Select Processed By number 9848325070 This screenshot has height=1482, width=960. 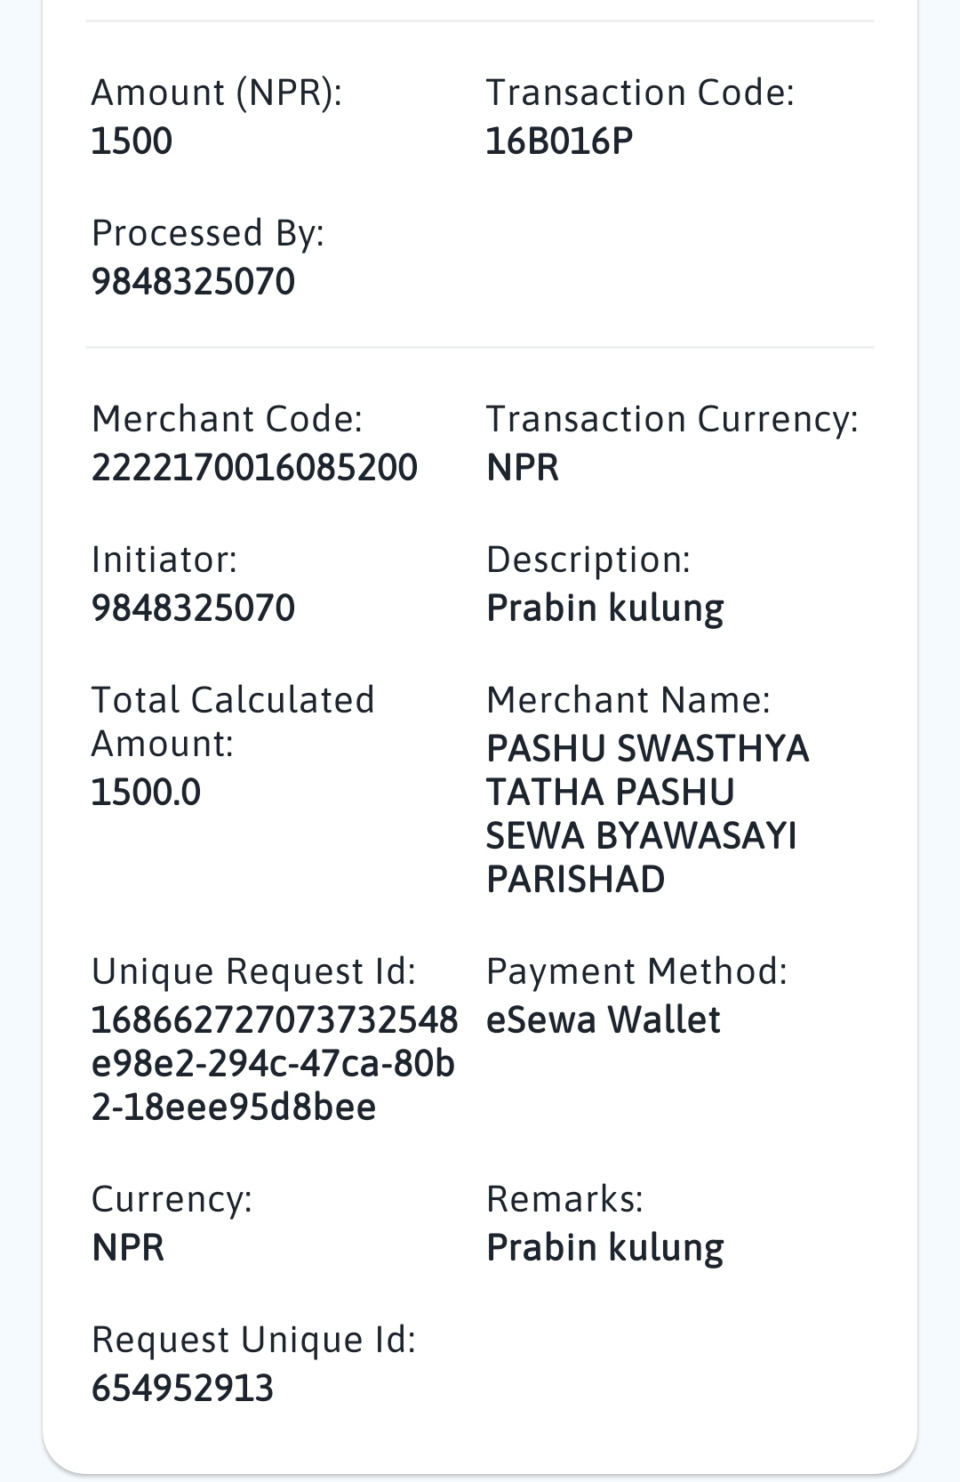pos(193,282)
